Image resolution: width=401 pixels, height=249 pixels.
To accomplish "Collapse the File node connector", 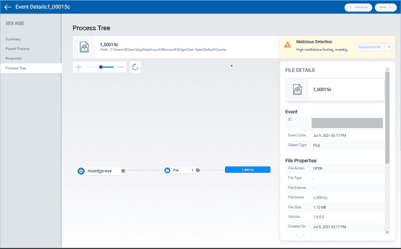I will pyautogui.click(x=198, y=170).
